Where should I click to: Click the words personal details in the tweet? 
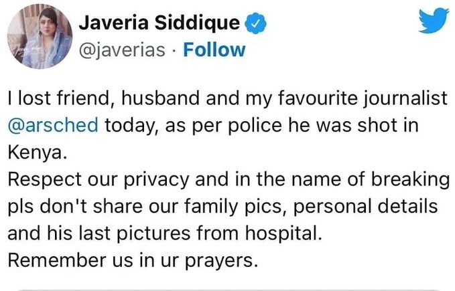click(365, 207)
